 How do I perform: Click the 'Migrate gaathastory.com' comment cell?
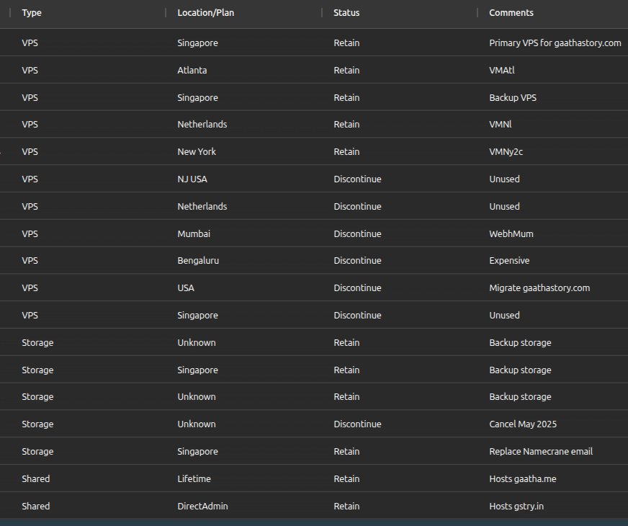(x=539, y=288)
